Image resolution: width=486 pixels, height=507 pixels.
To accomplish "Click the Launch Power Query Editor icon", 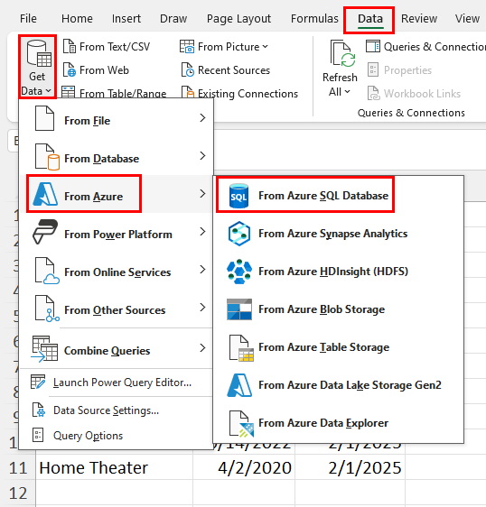I will point(38,382).
